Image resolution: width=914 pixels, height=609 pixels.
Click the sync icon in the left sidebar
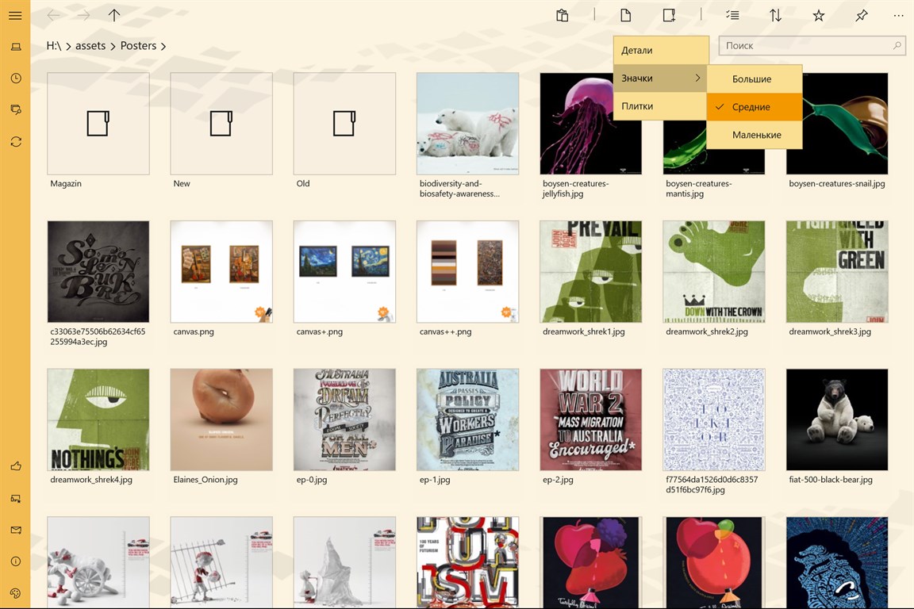coord(15,142)
